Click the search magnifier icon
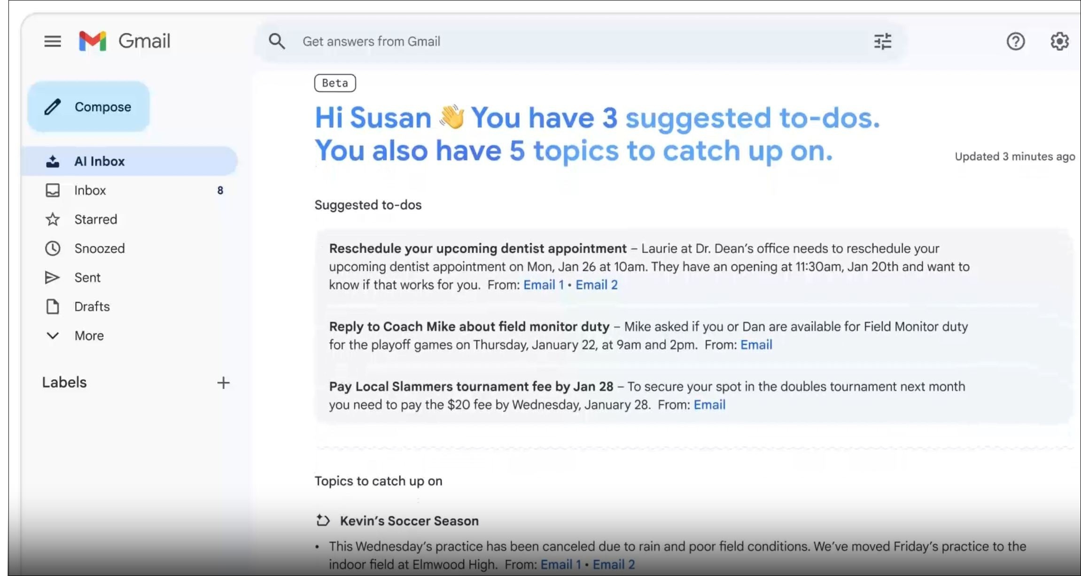This screenshot has height=576, width=1081. tap(277, 41)
